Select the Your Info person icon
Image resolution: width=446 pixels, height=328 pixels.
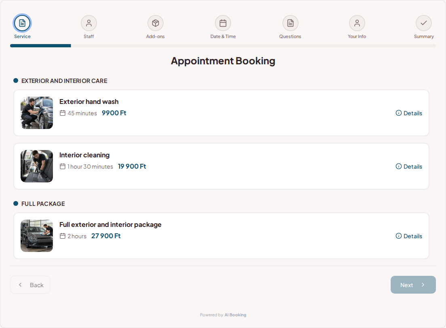click(x=357, y=23)
